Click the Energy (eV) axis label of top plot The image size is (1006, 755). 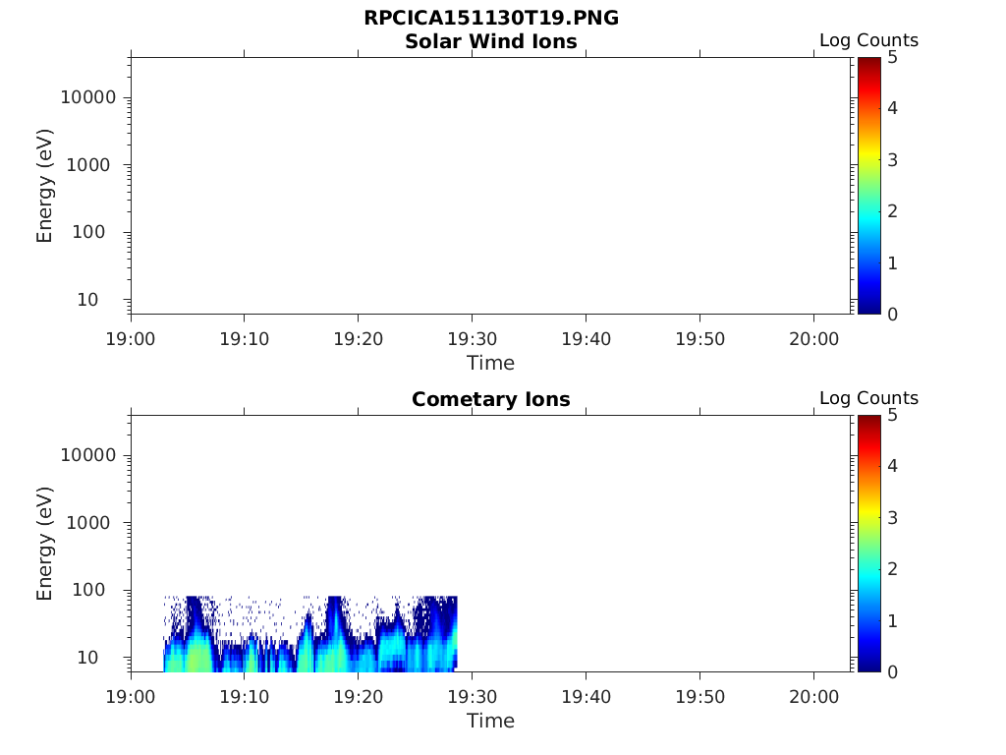[x=44, y=186]
